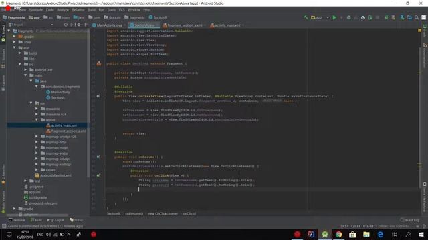Click the editor vertical scrollbar

click(x=419, y=119)
